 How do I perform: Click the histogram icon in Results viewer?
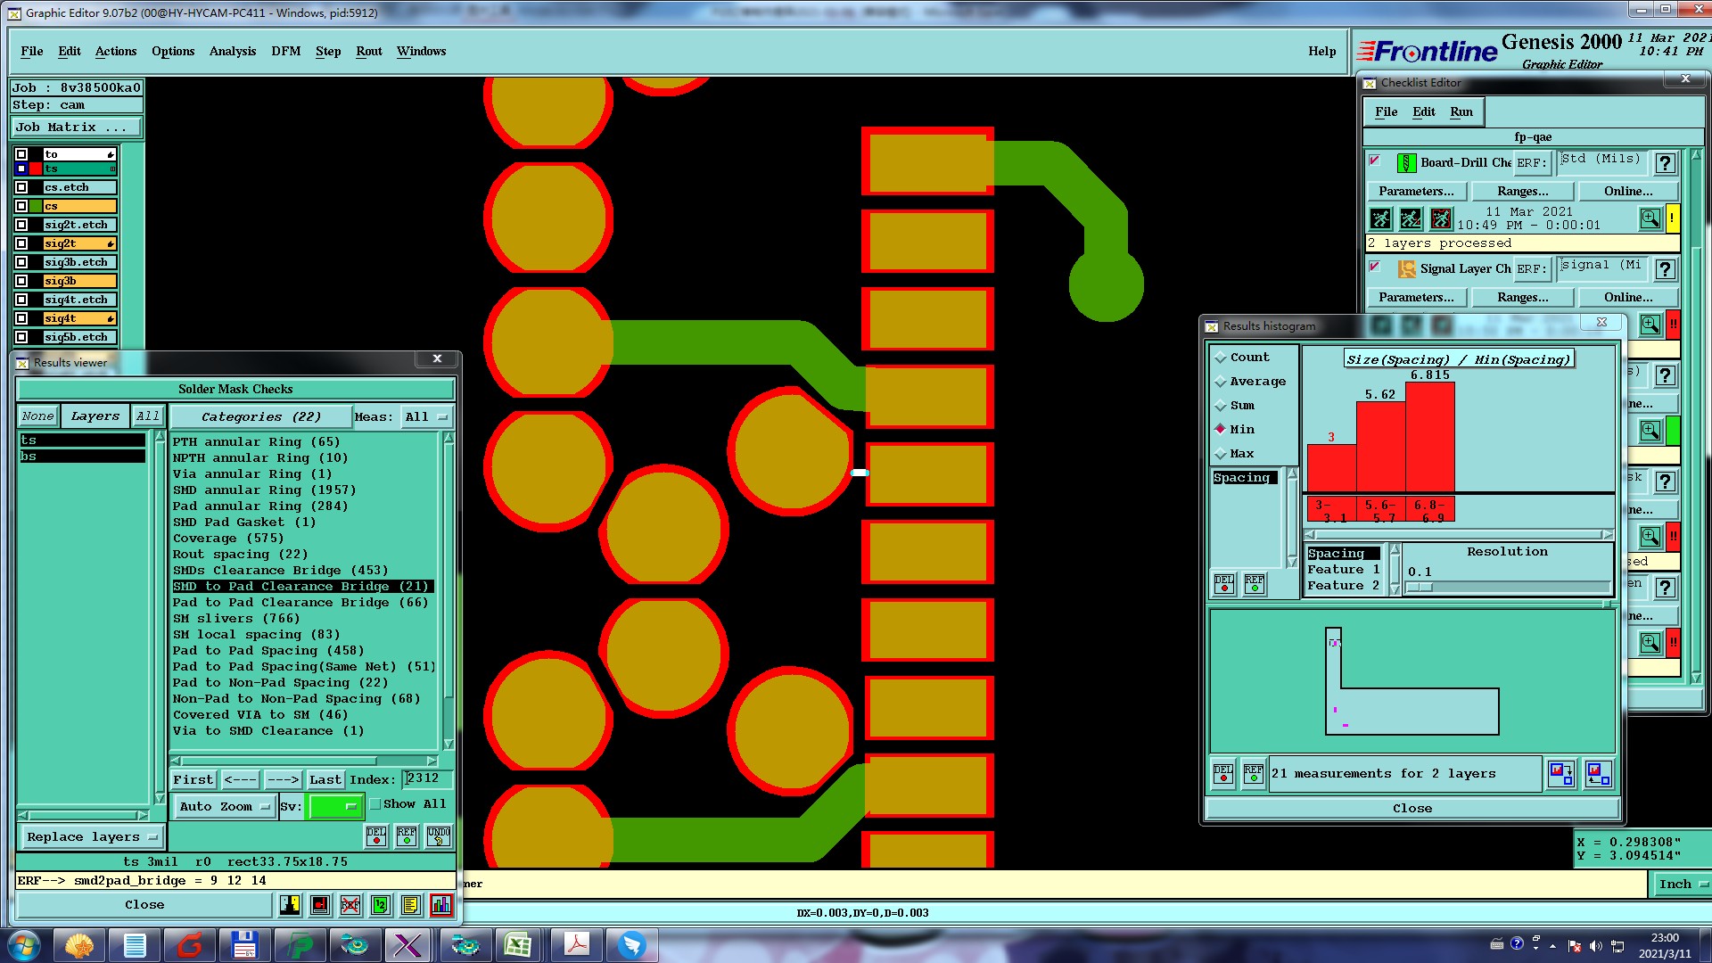tap(440, 905)
